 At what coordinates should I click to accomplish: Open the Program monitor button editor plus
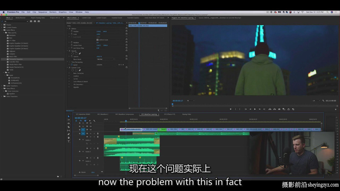coord(336,109)
